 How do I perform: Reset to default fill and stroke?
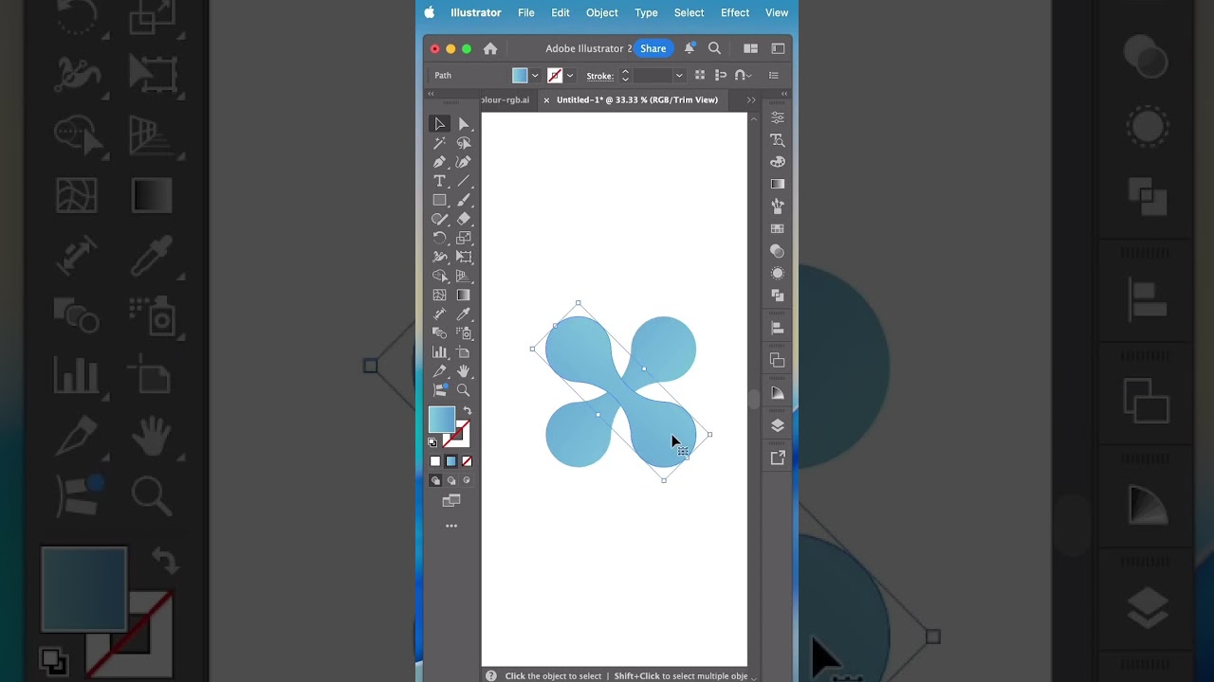pyautogui.click(x=433, y=442)
